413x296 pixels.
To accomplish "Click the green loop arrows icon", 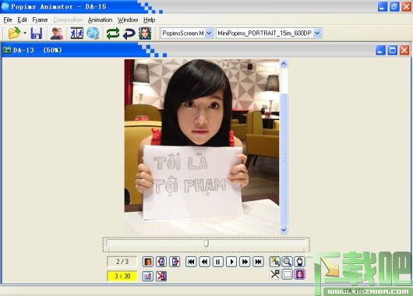I will tap(113, 33).
